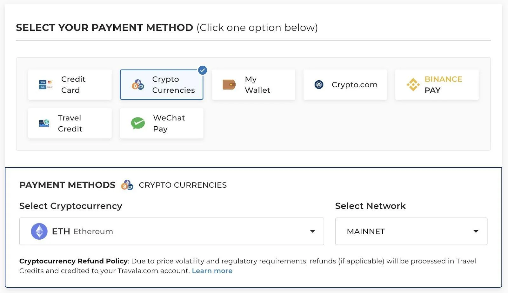Expand the Select Network MAINNET dropdown
508x293 pixels.
pos(411,231)
